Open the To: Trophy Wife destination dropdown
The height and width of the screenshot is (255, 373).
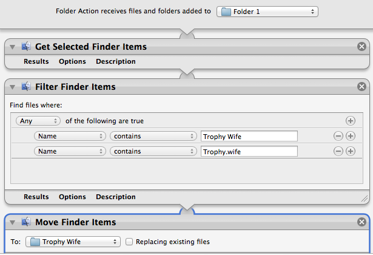point(73,242)
